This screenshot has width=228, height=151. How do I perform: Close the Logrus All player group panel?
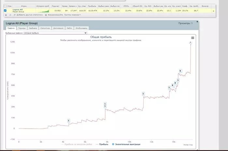(x=197, y=21)
